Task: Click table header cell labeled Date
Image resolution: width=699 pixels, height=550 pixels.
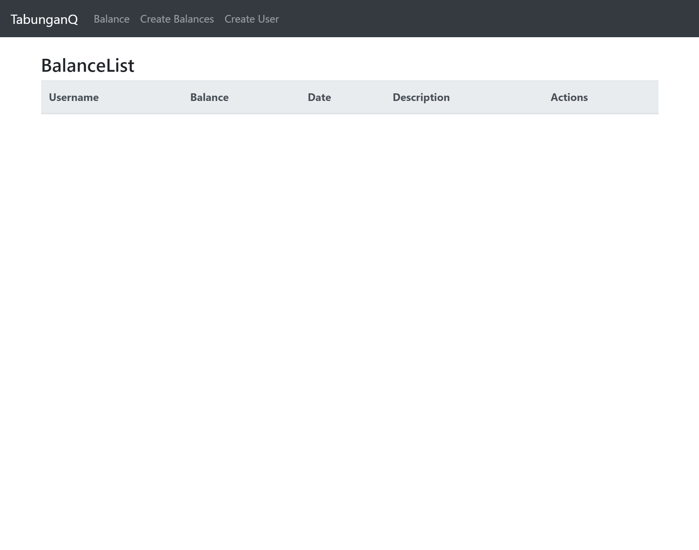Action: (x=319, y=97)
